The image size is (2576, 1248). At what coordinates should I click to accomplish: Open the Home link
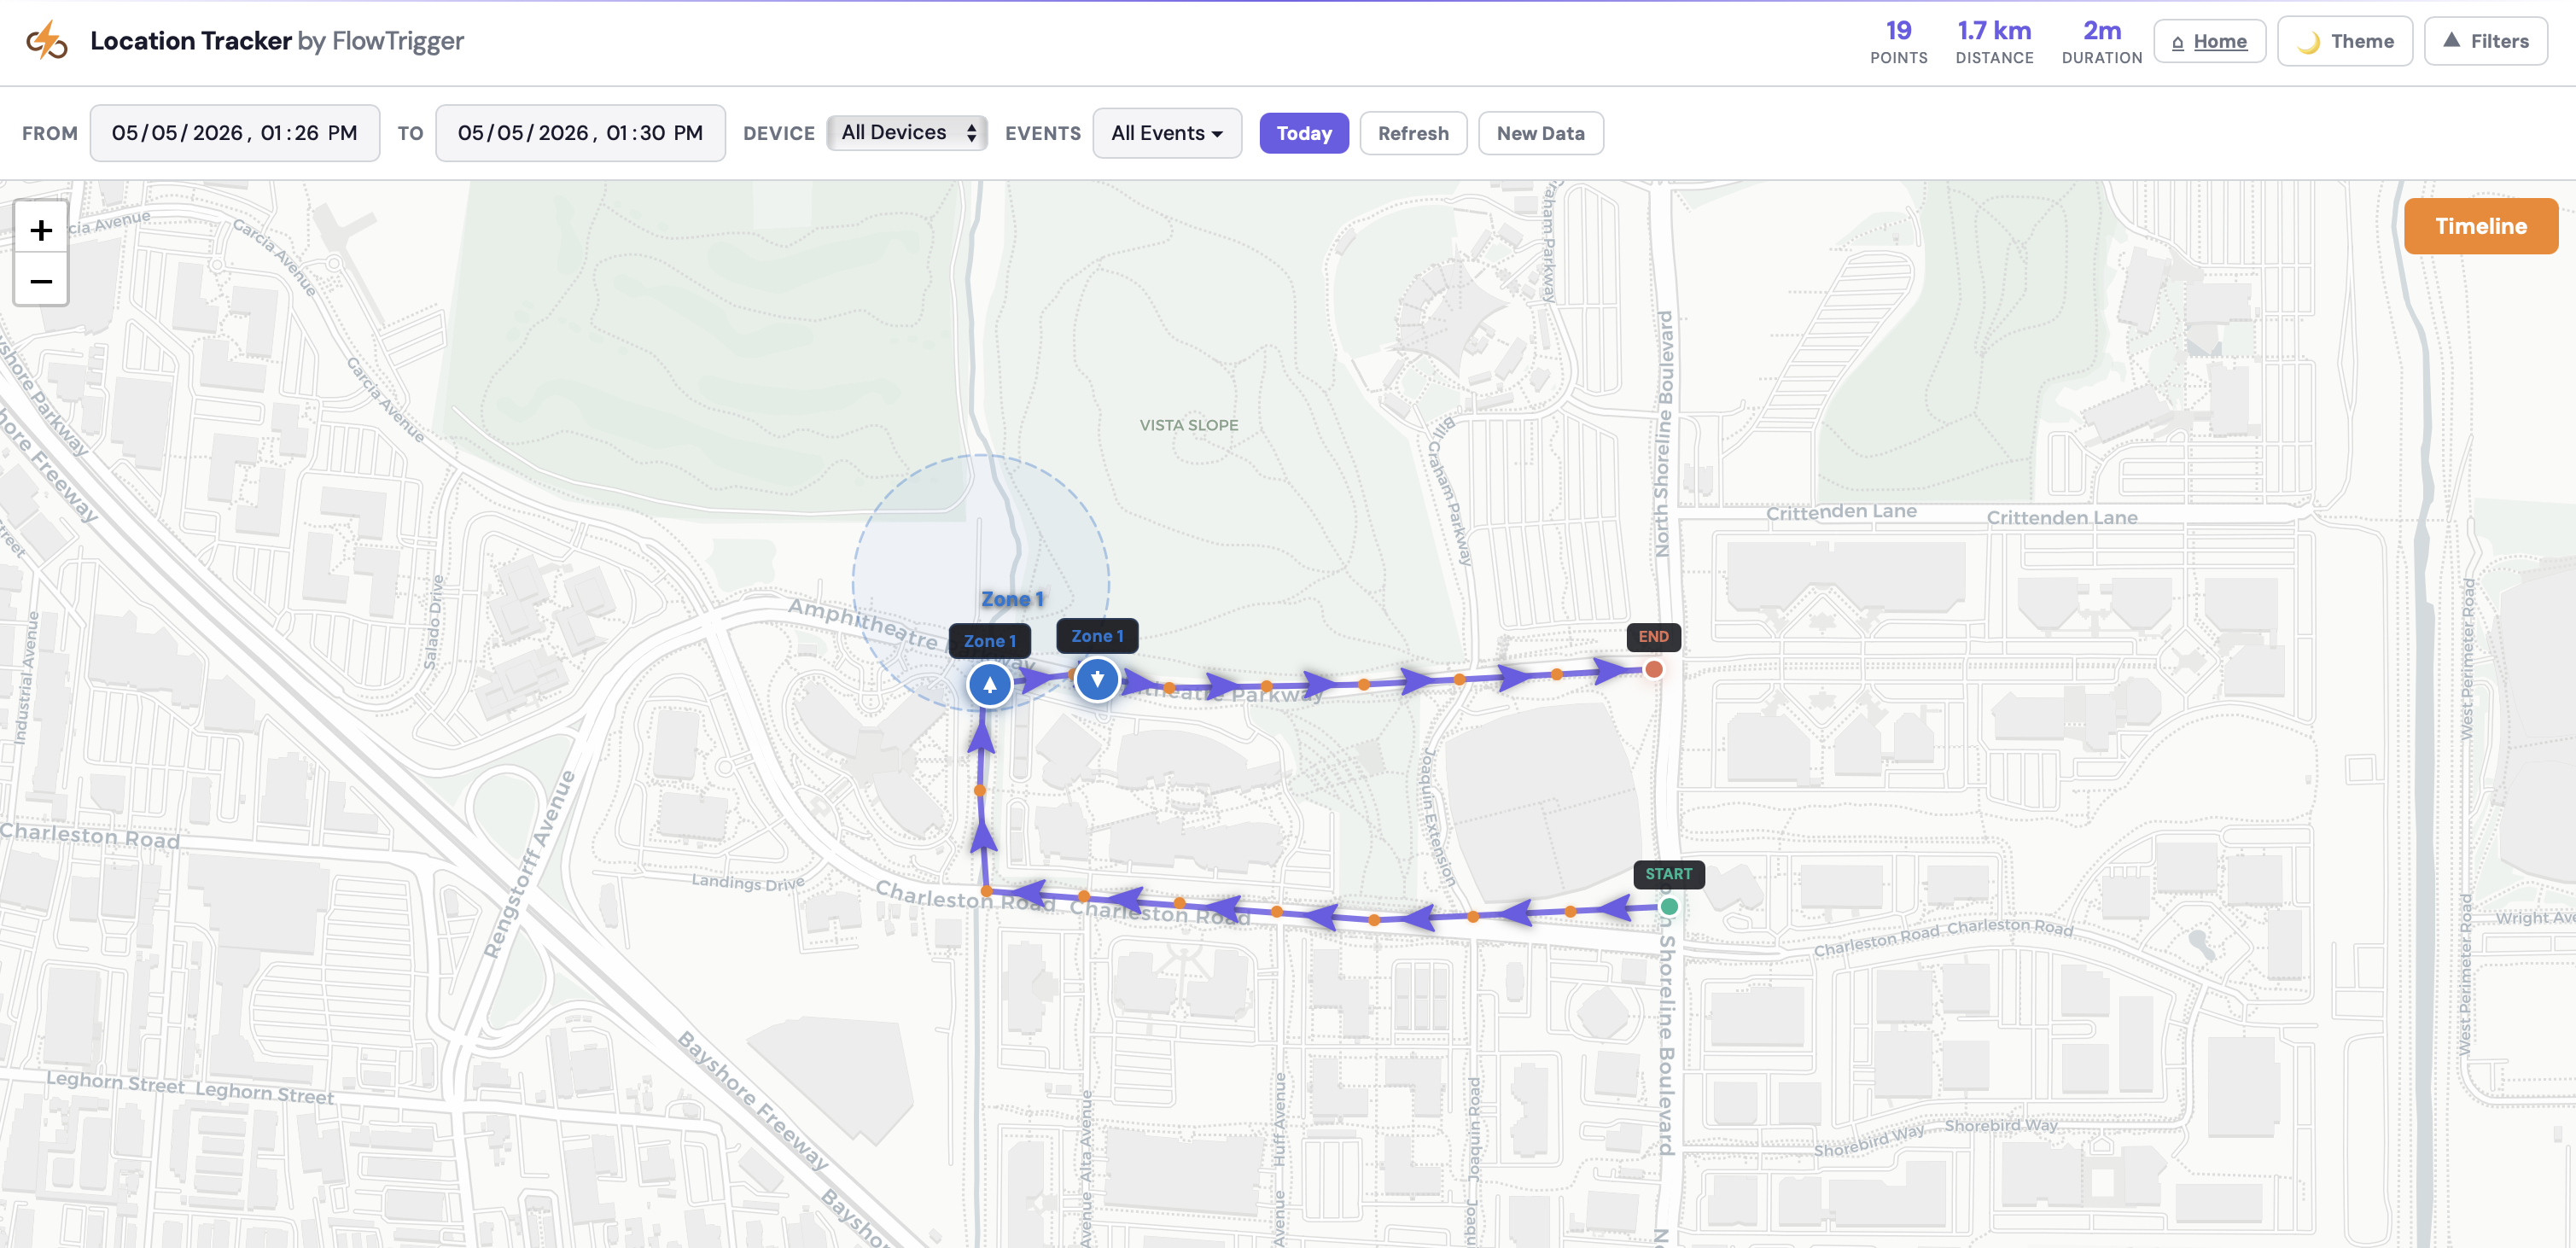(x=2209, y=41)
